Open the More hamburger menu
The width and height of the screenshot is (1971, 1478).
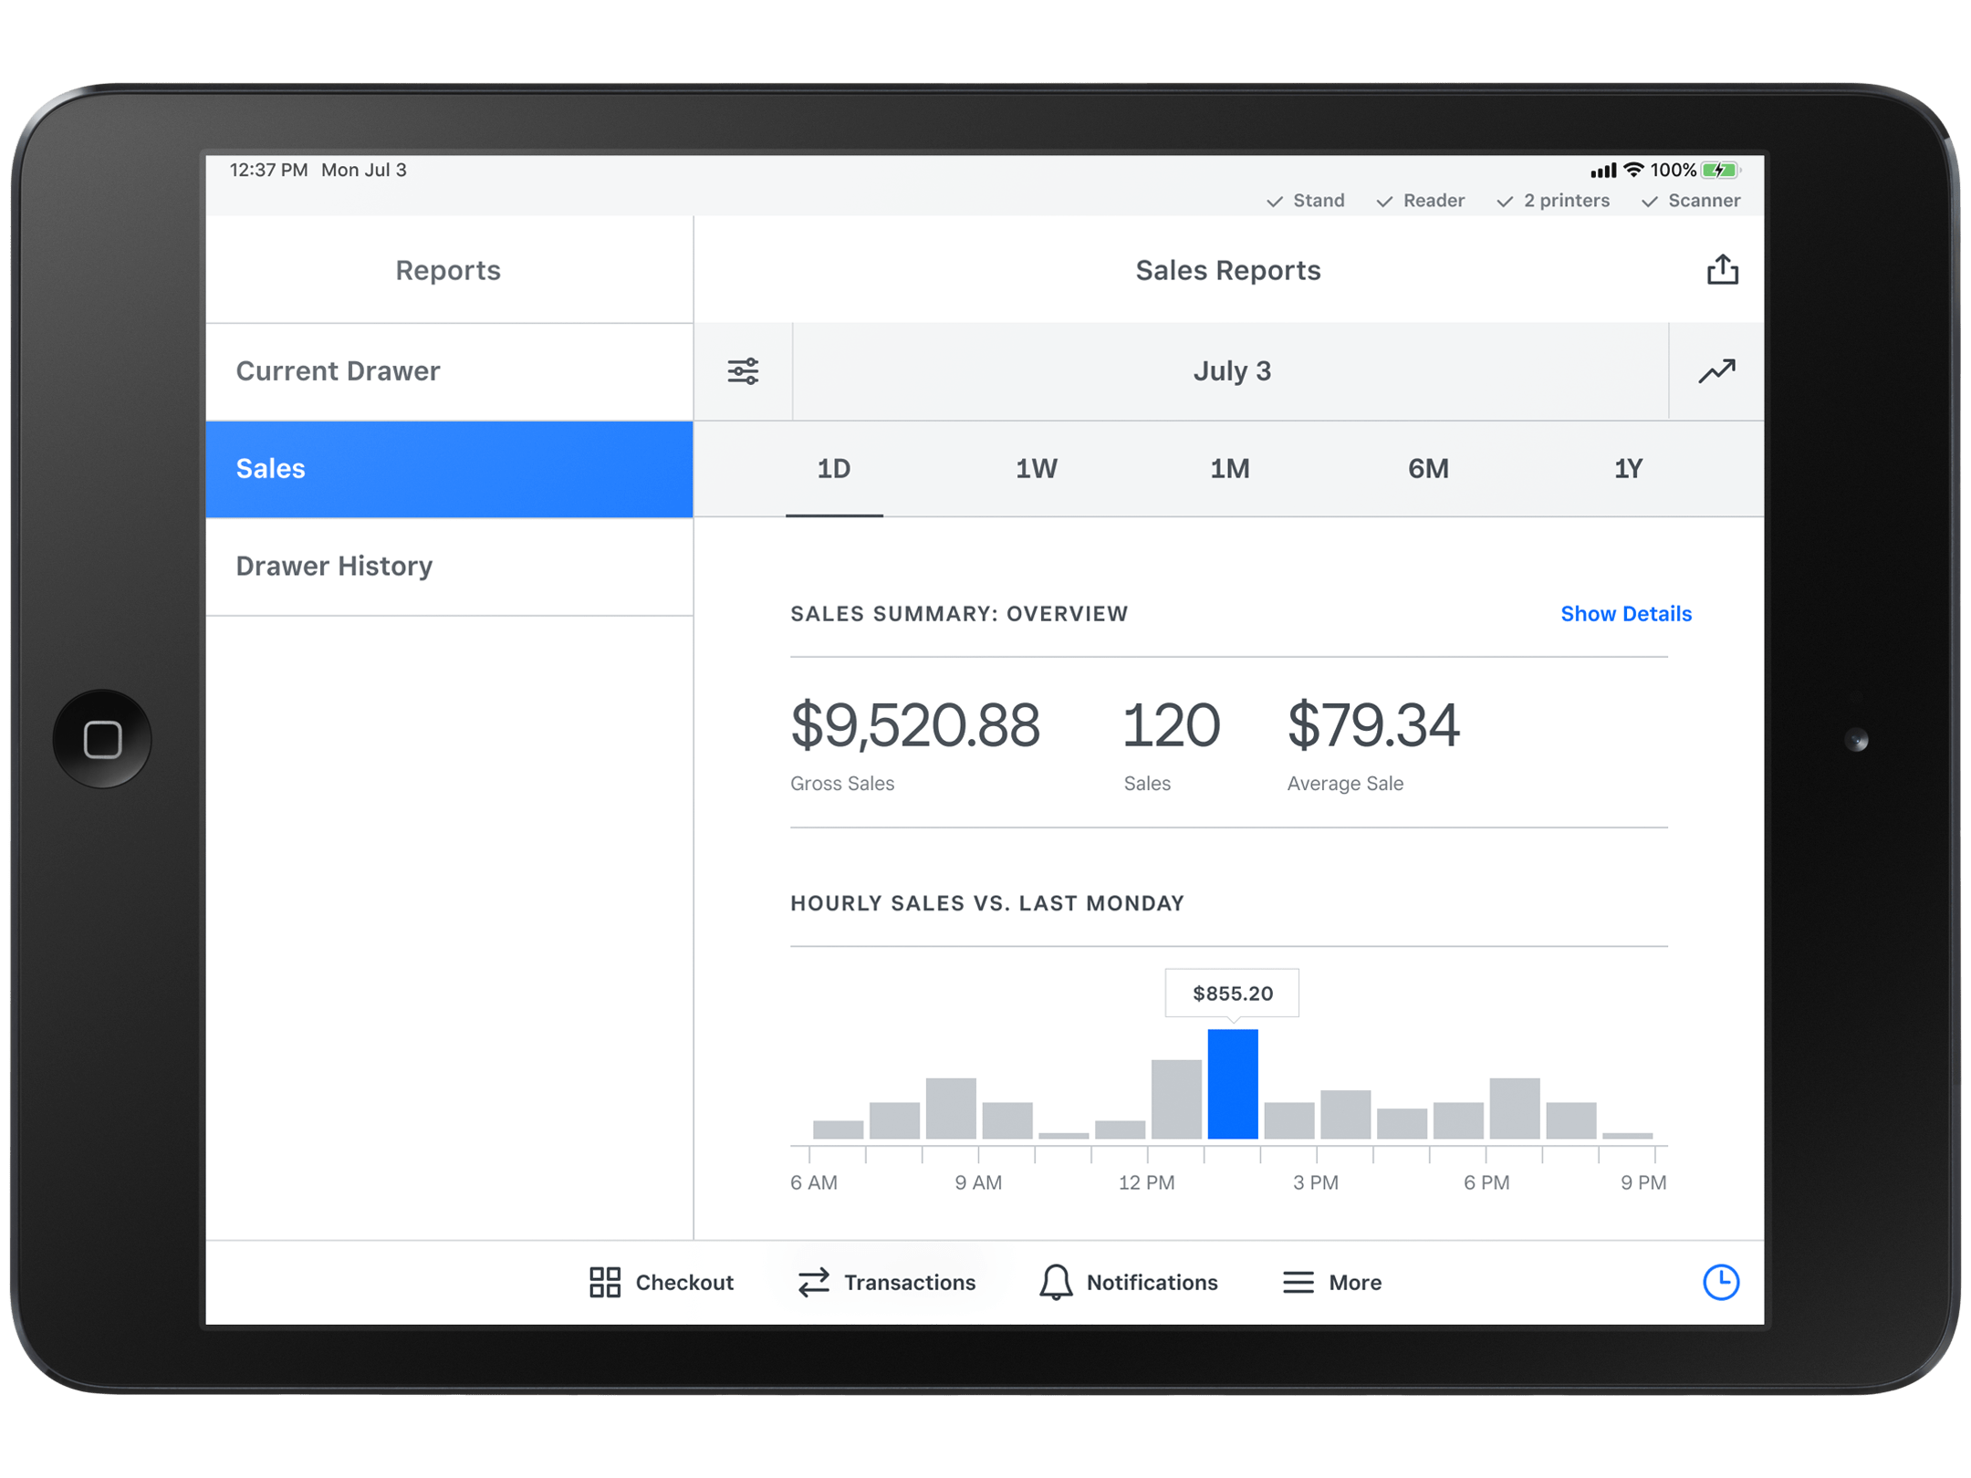pos(1298,1282)
